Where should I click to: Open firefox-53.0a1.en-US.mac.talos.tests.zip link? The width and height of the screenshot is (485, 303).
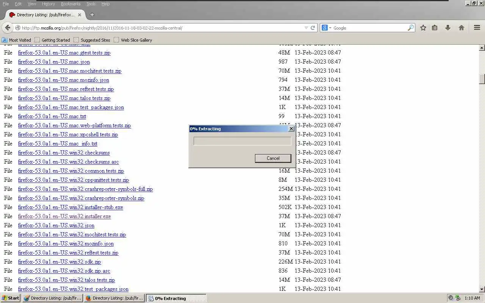click(64, 98)
